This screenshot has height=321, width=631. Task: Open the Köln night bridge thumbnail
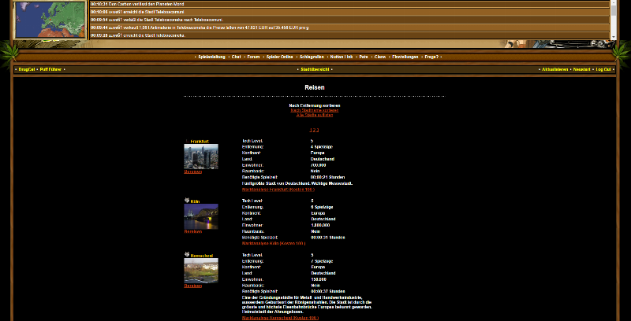(x=201, y=216)
